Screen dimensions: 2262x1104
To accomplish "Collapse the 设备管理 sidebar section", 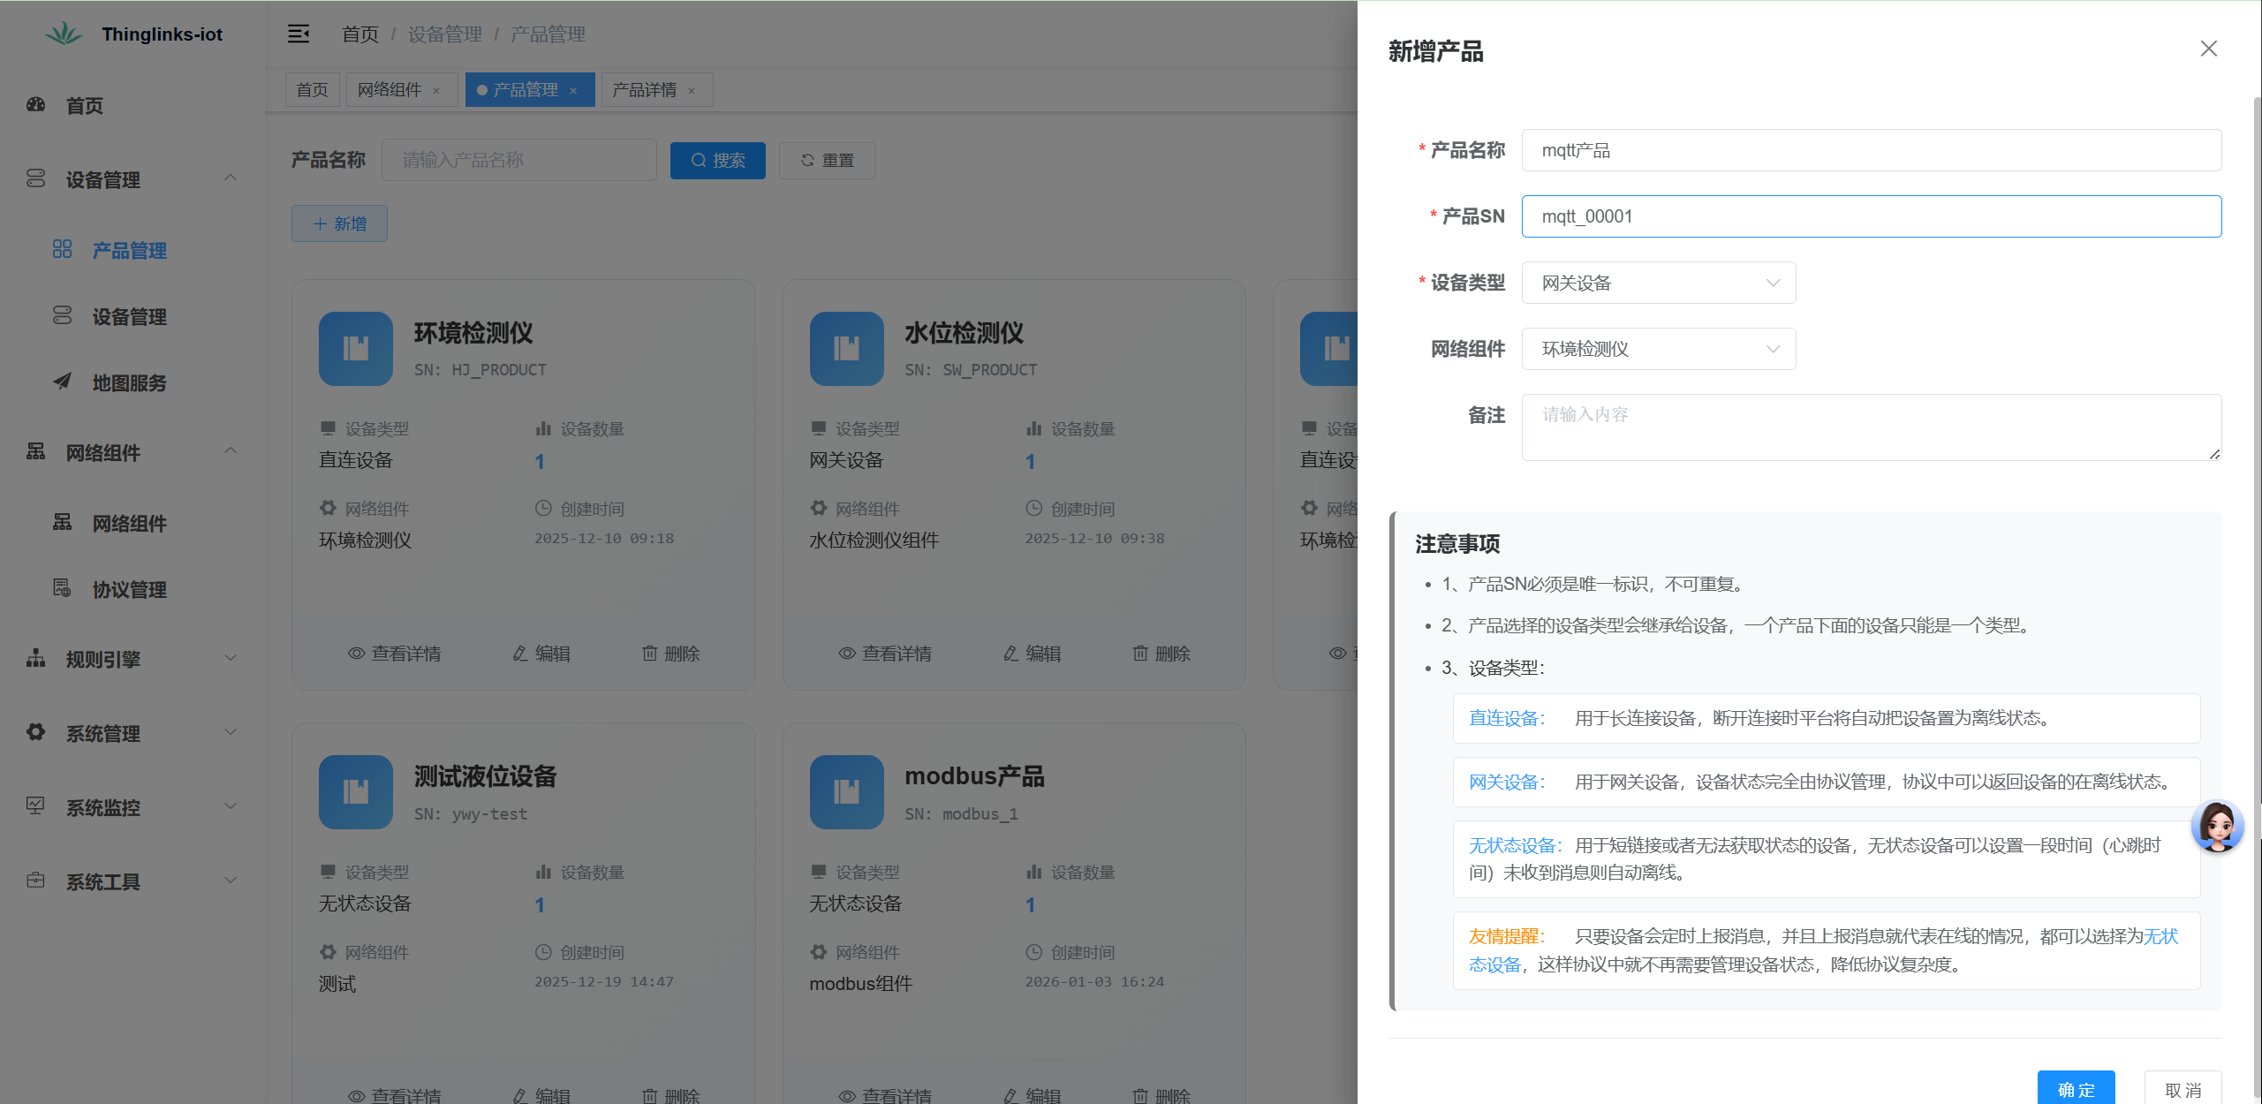I will [231, 178].
